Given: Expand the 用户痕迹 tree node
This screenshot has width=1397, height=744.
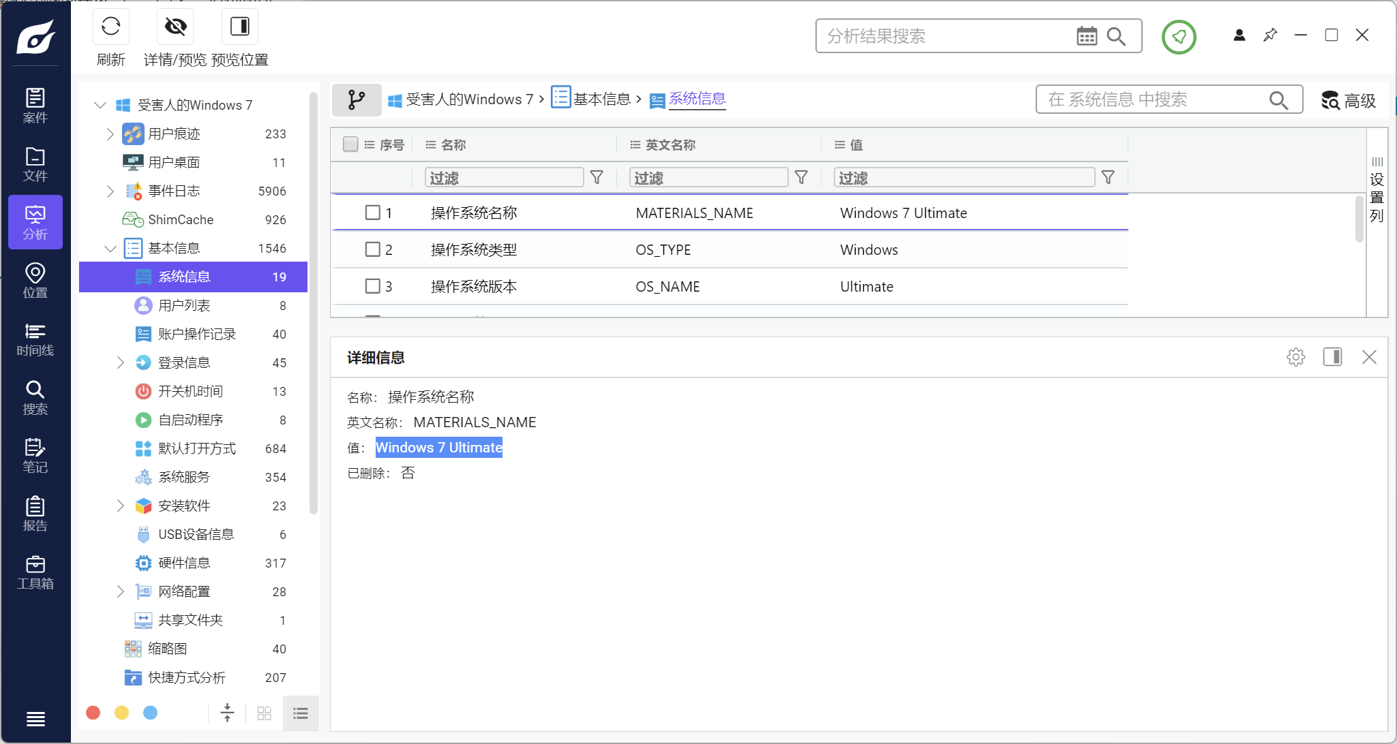Looking at the screenshot, I should point(110,134).
